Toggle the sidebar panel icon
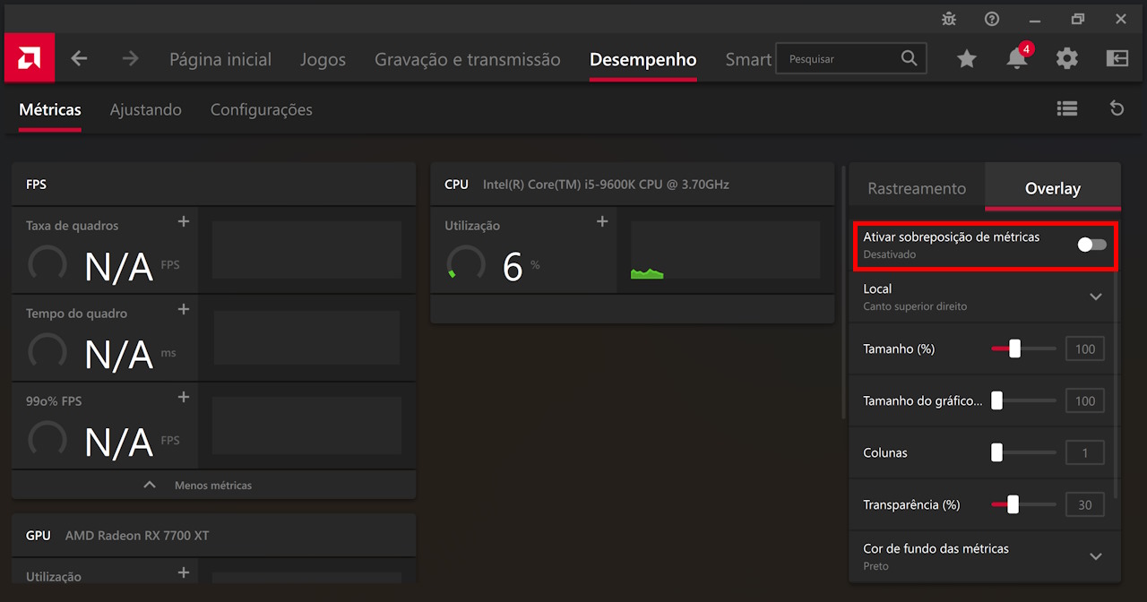 point(1117,59)
